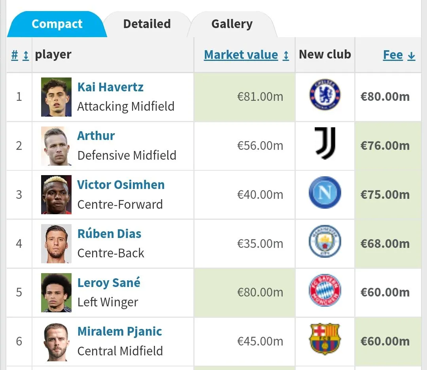The image size is (427, 370).
Task: Click the Manchester City crest
Action: 325,242
